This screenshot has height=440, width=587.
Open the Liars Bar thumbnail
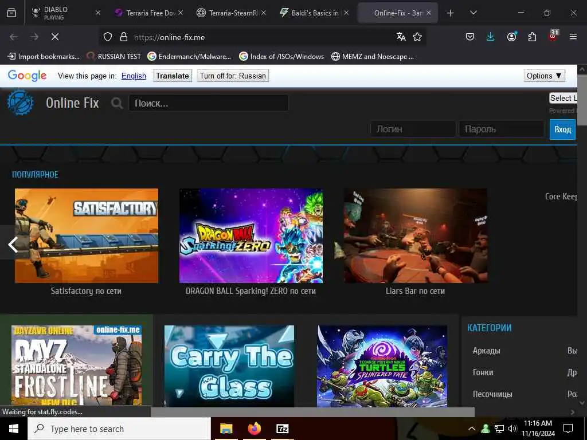(x=416, y=235)
